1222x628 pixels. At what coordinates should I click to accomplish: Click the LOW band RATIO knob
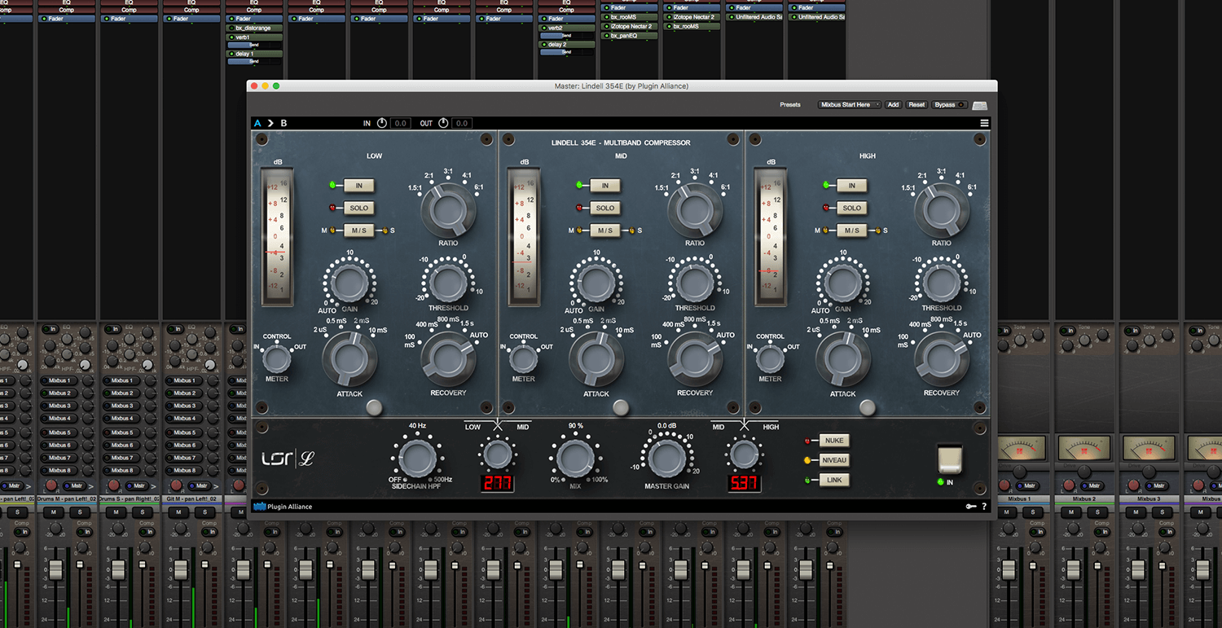[x=448, y=210]
